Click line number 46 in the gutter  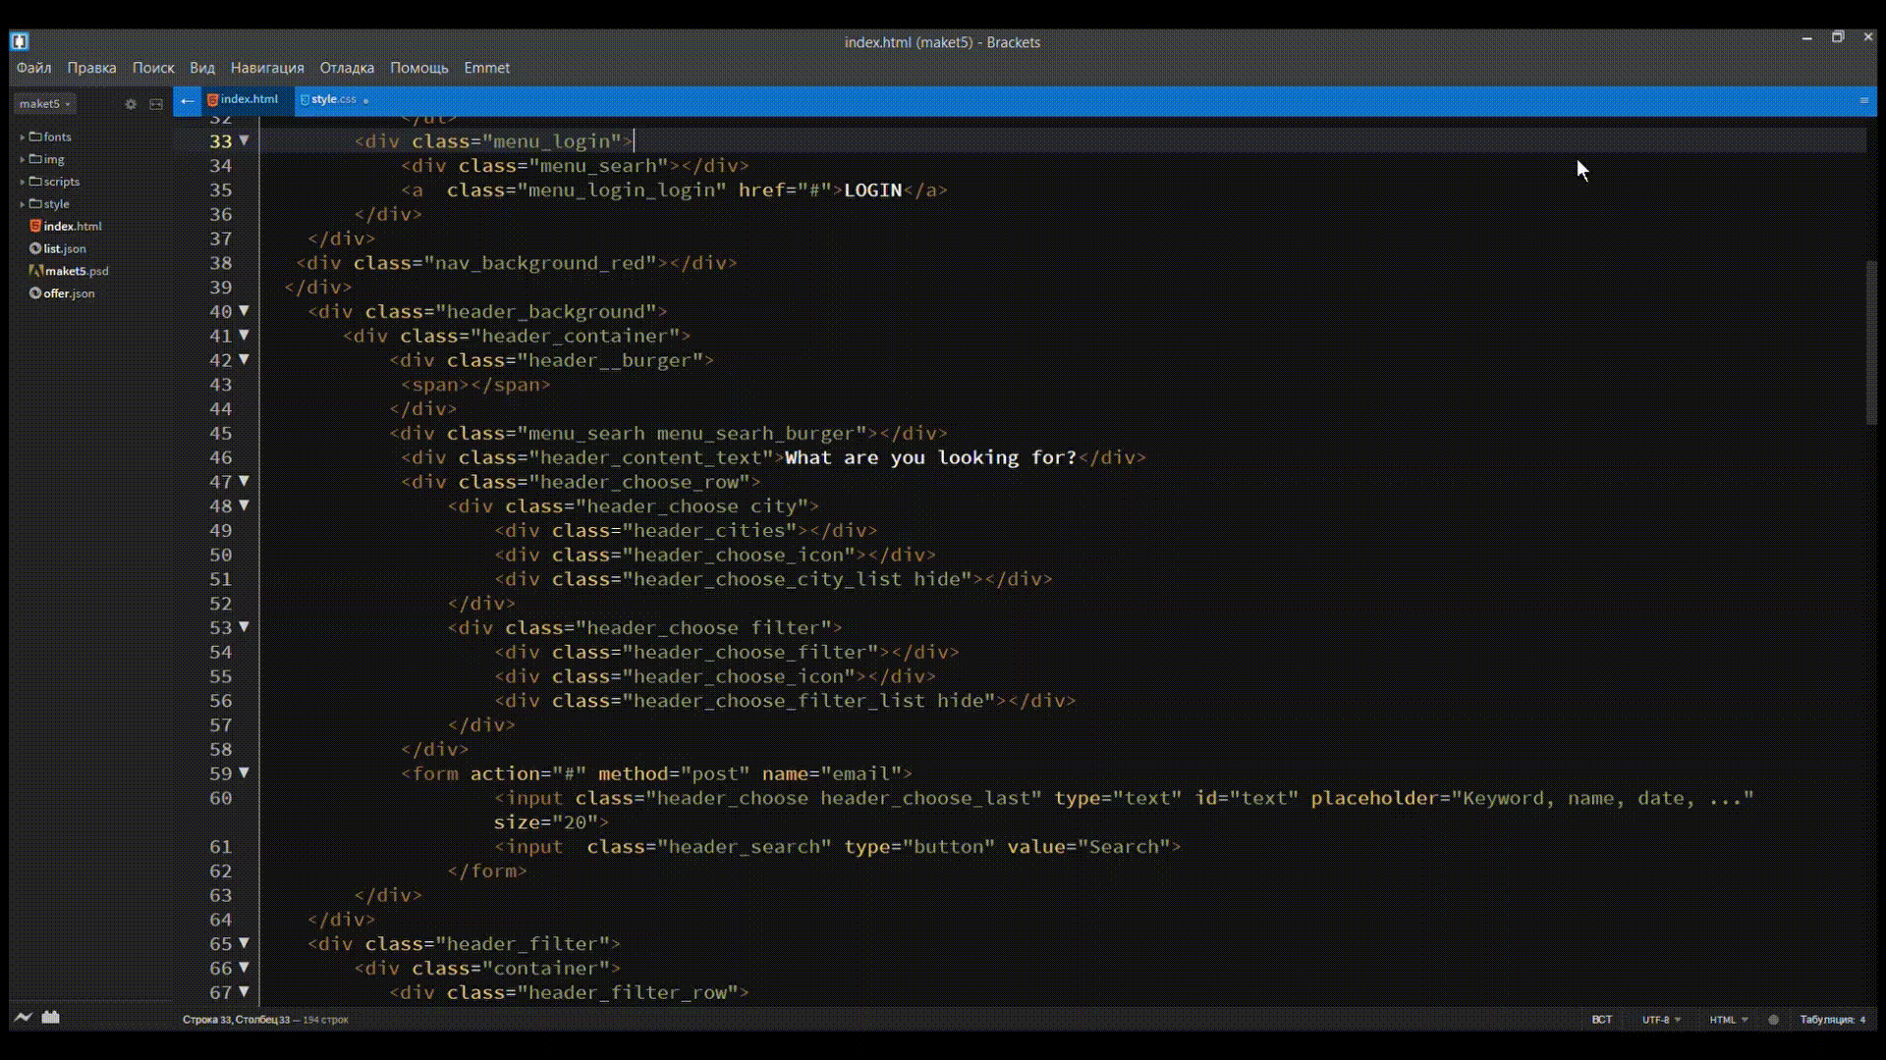click(x=221, y=457)
